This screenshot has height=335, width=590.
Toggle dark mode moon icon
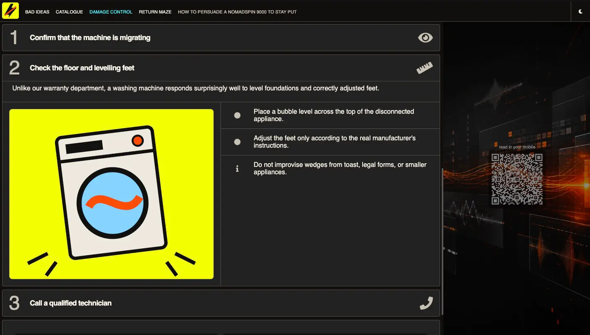point(581,11)
